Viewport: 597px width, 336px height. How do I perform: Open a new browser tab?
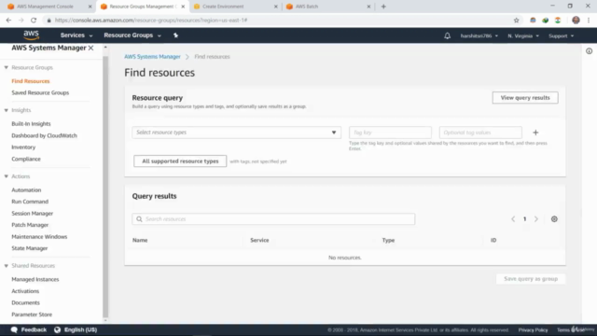click(x=383, y=7)
